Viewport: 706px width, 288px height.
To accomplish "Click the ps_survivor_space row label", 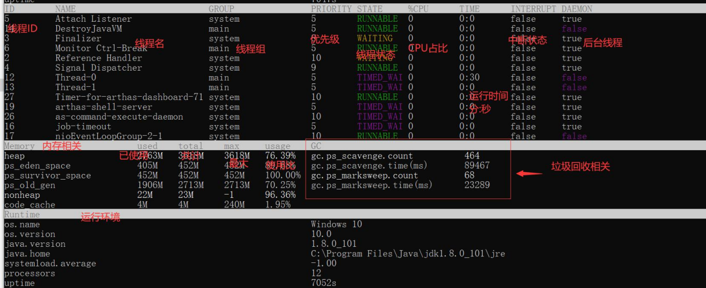I will click(x=47, y=176).
